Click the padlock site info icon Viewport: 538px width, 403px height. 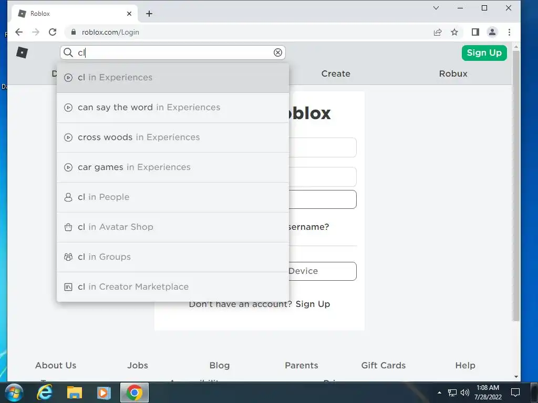click(74, 32)
